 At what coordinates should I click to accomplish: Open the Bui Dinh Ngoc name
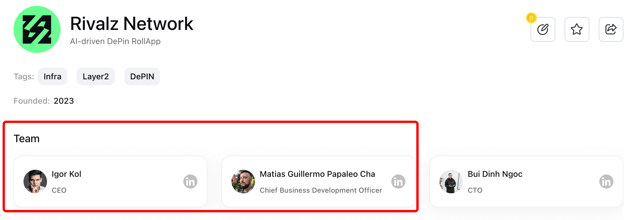point(495,174)
